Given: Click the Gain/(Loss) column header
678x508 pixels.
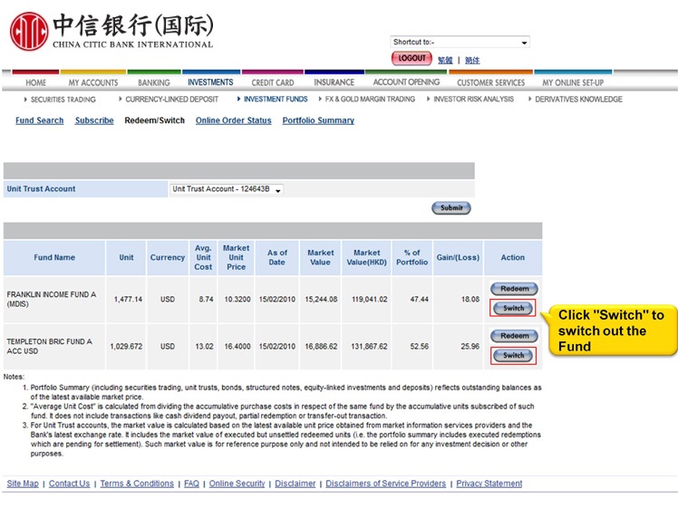Looking at the screenshot, I should pyautogui.click(x=458, y=257).
